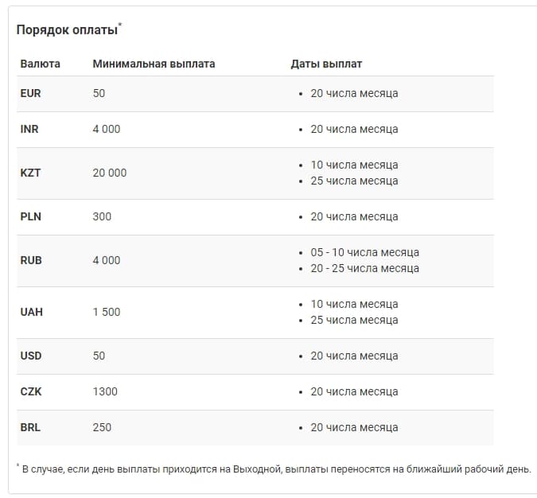Click the UAH currency label
Viewport: 537px width, 498px height.
[31, 312]
